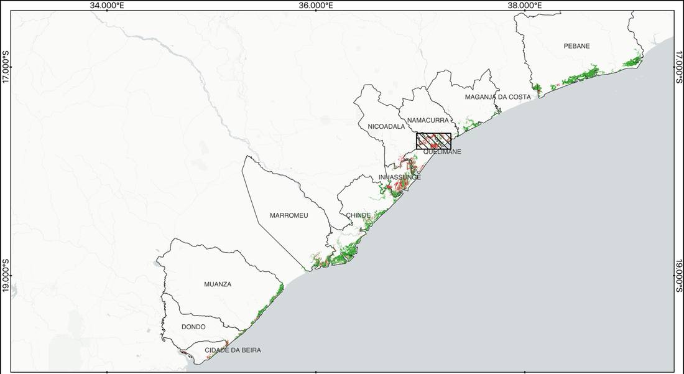Click the DONDO district label
The width and height of the screenshot is (684, 374).
pos(193,327)
